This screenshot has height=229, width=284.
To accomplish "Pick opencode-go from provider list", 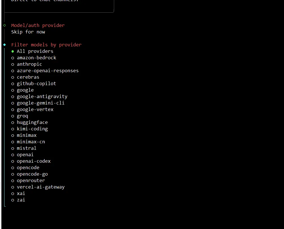I will (x=30, y=174).
